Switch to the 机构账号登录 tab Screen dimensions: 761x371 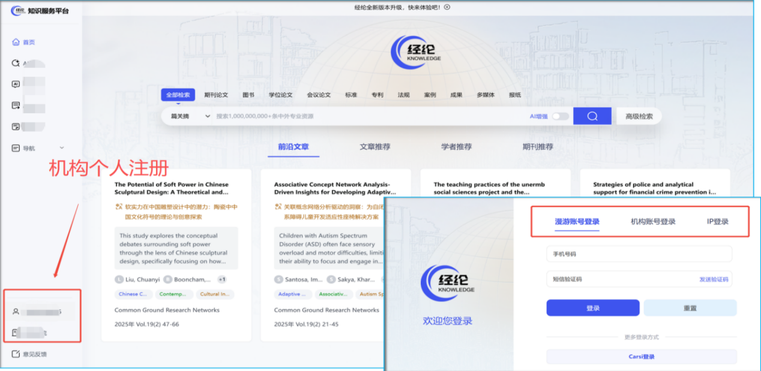point(652,222)
